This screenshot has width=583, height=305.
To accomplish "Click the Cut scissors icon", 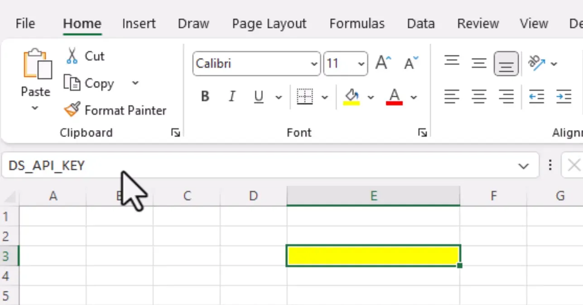I will click(x=72, y=56).
